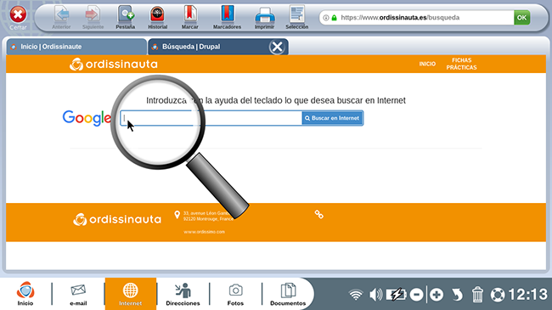Open the INICIO link in the orange header
Image resolution: width=552 pixels, height=310 pixels.
(427, 64)
